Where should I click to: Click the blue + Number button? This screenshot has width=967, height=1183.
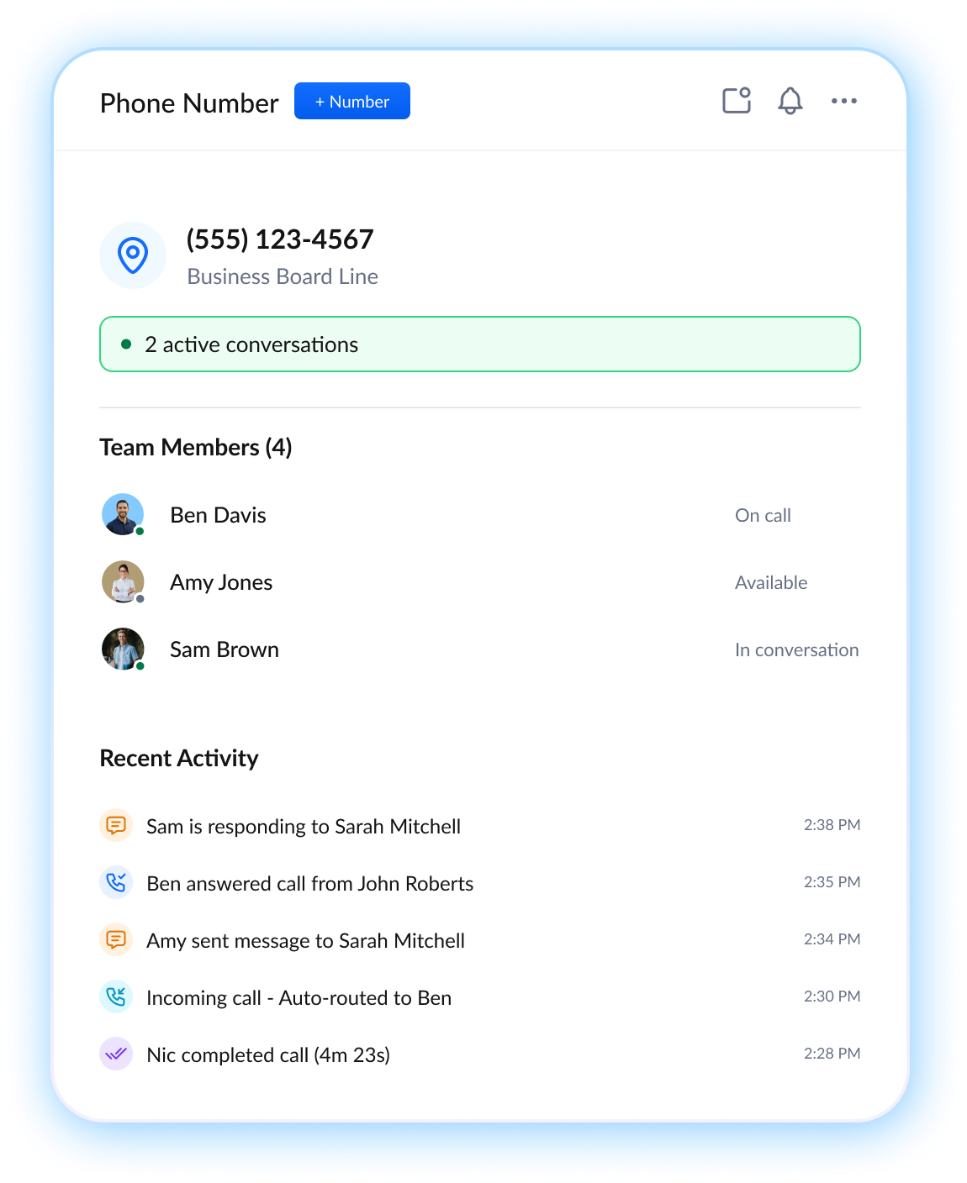coord(351,101)
